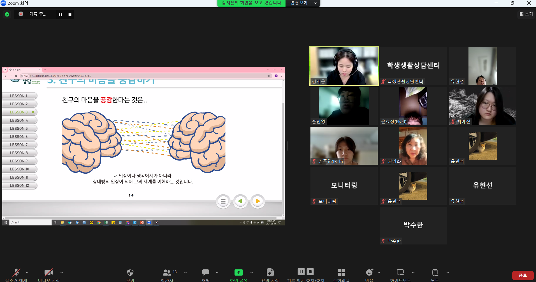Expand the video options chevron
Viewport: 536px width, 282px height.
pos(61,272)
